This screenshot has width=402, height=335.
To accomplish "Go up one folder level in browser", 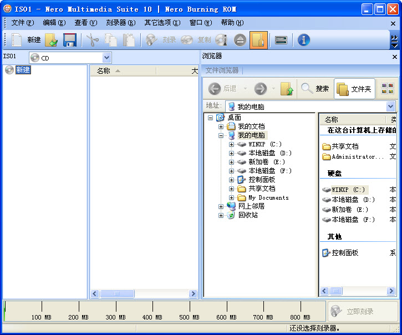I will point(286,89).
